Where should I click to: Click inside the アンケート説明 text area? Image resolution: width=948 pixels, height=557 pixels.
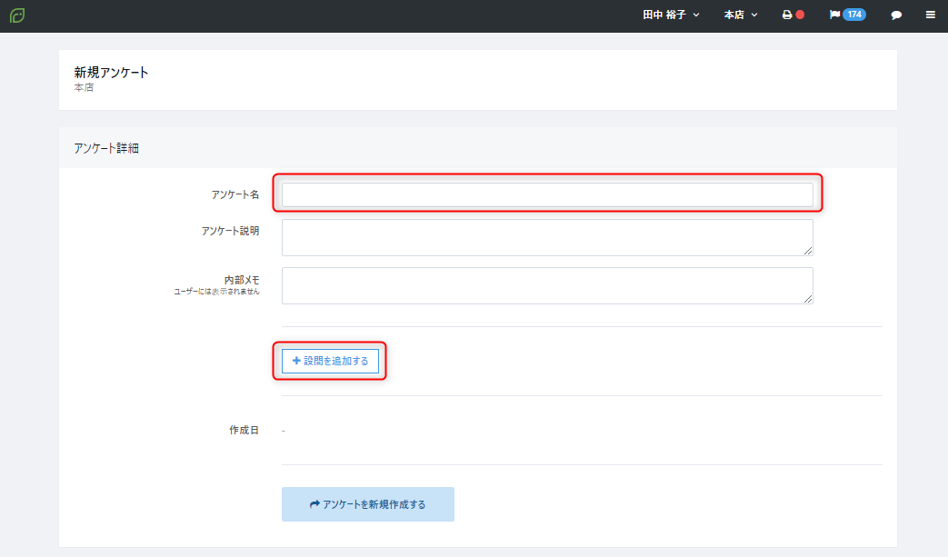pyautogui.click(x=547, y=237)
